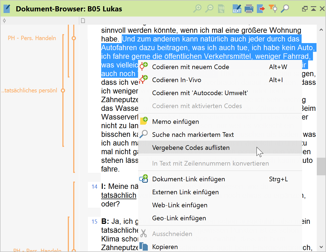The width and height of the screenshot is (326, 252).
Task: Close the Dokument-Browser window
Action: pyautogui.click(x=322, y=9)
